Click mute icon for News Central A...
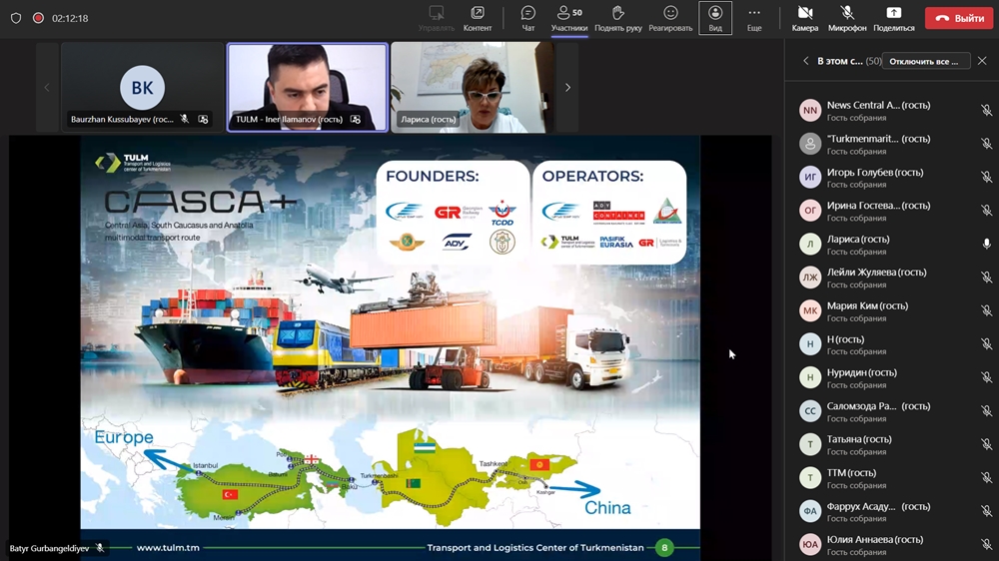The height and width of the screenshot is (561, 999). (986, 110)
